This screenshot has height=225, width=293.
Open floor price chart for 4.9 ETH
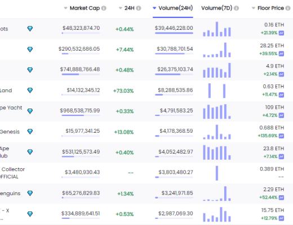coord(281,74)
